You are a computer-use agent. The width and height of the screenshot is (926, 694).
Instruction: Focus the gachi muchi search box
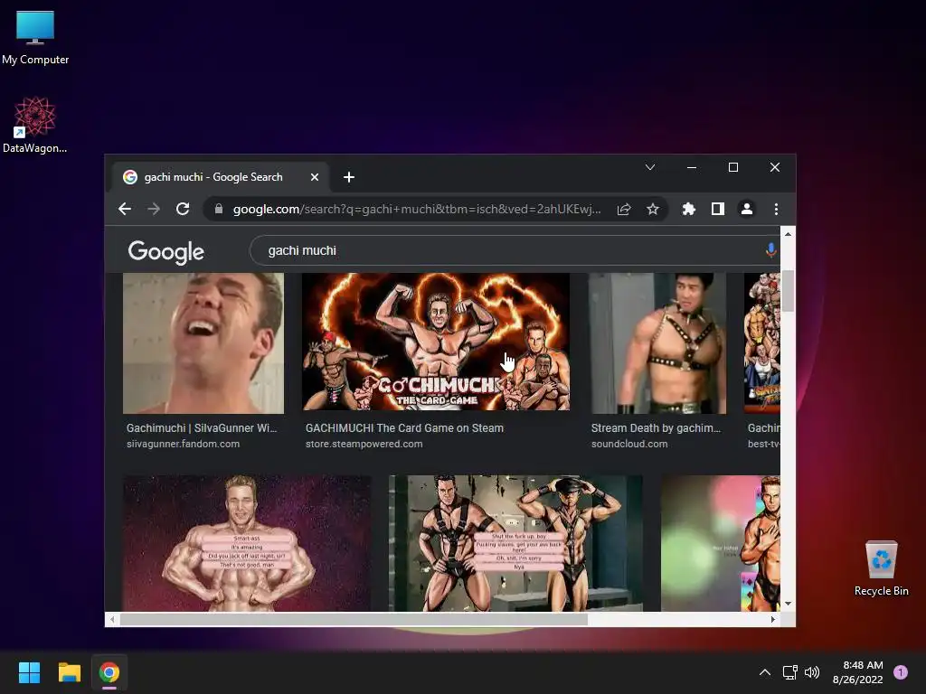coord(508,250)
